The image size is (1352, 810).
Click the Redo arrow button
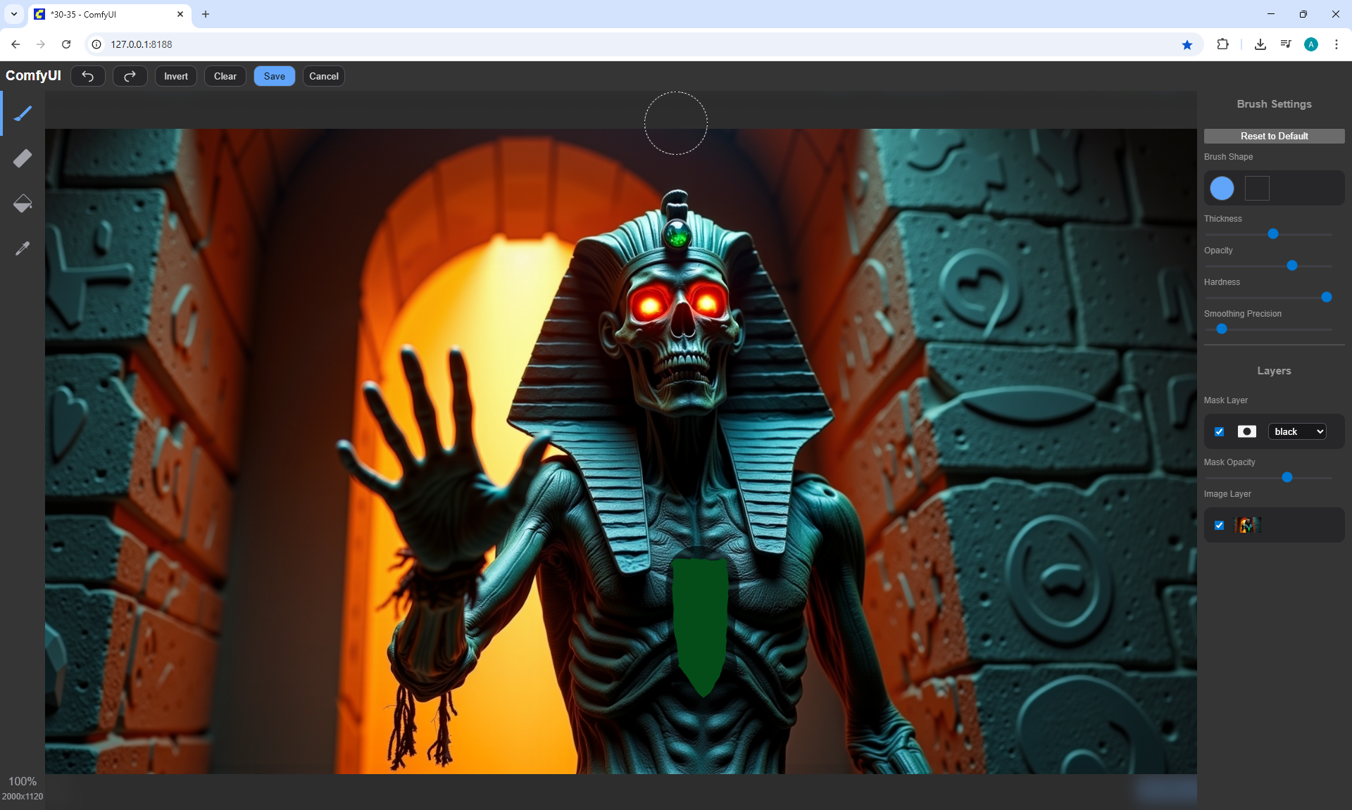coord(130,76)
